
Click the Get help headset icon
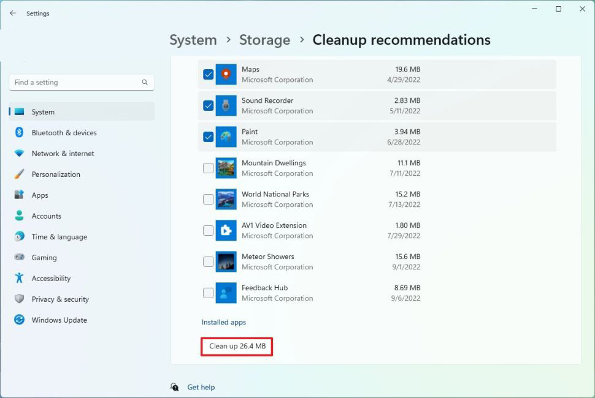[175, 387]
